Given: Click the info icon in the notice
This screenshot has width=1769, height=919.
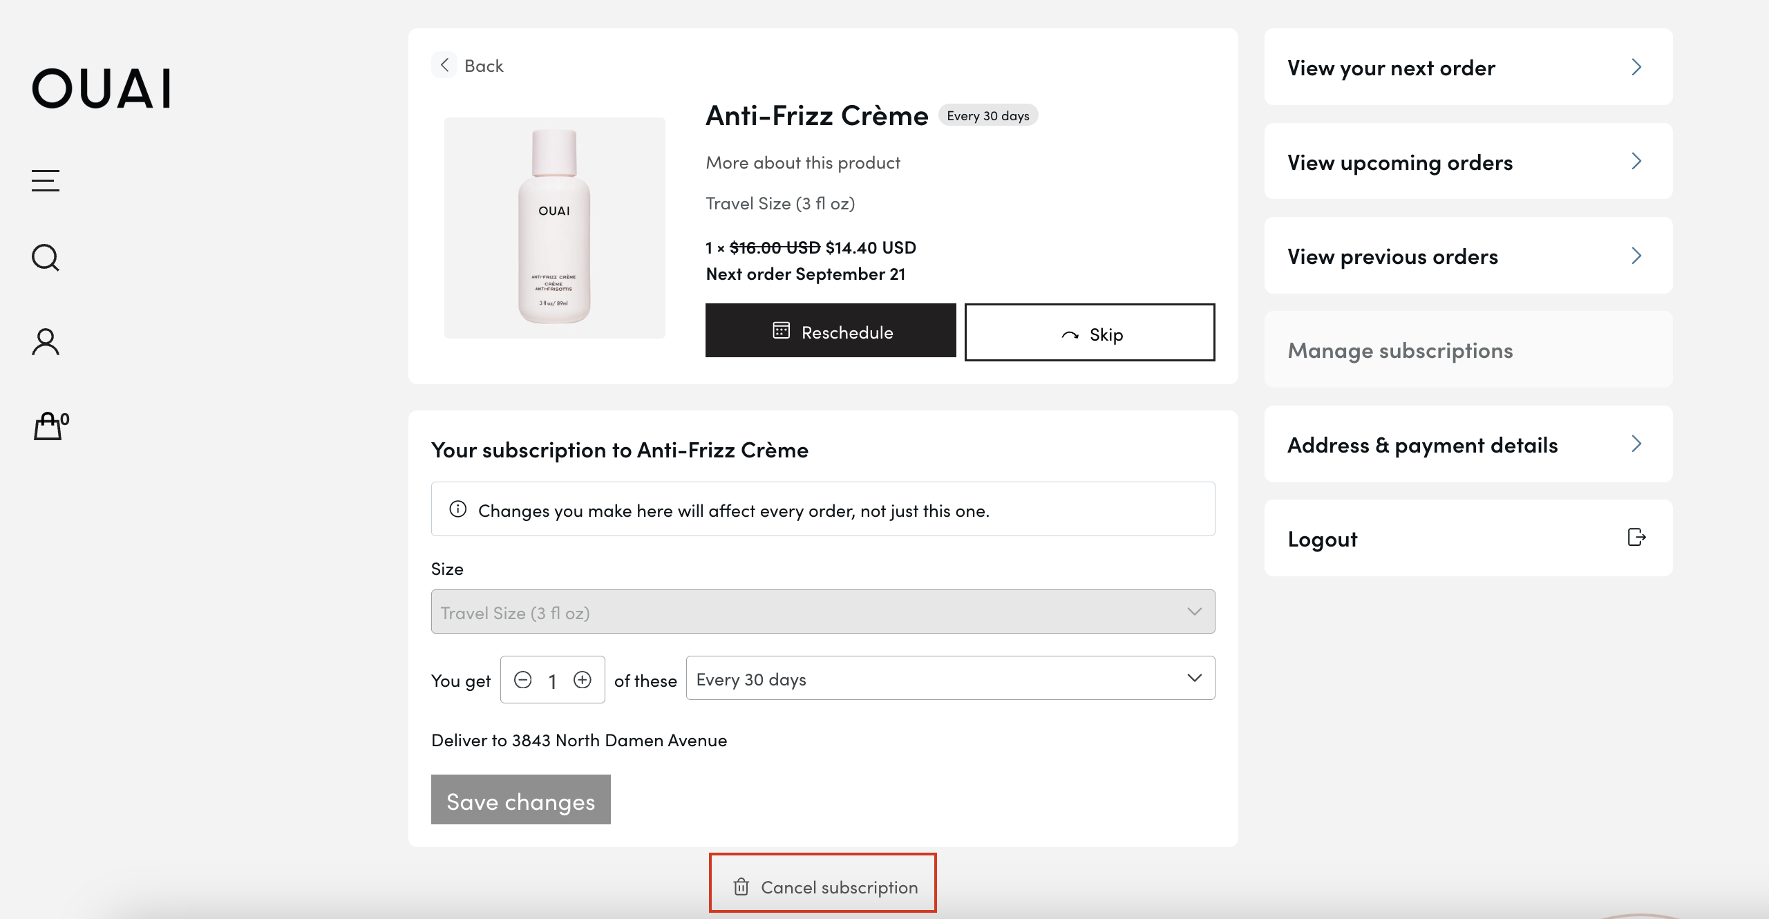Looking at the screenshot, I should [x=458, y=509].
